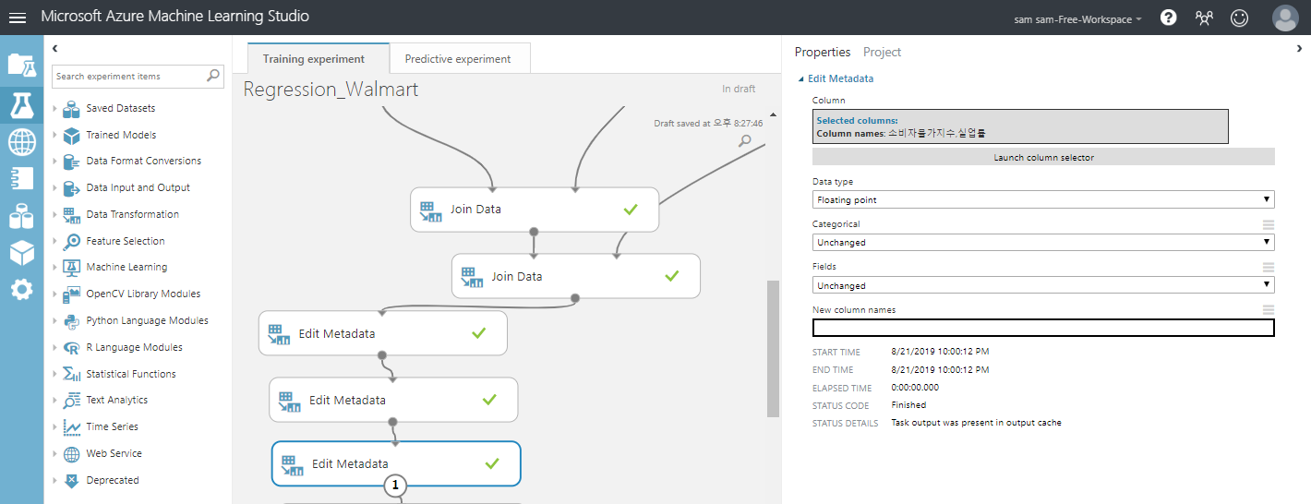Open the Categorical parameter options menu icon
The height and width of the screenshot is (504, 1311).
pos(1269,223)
